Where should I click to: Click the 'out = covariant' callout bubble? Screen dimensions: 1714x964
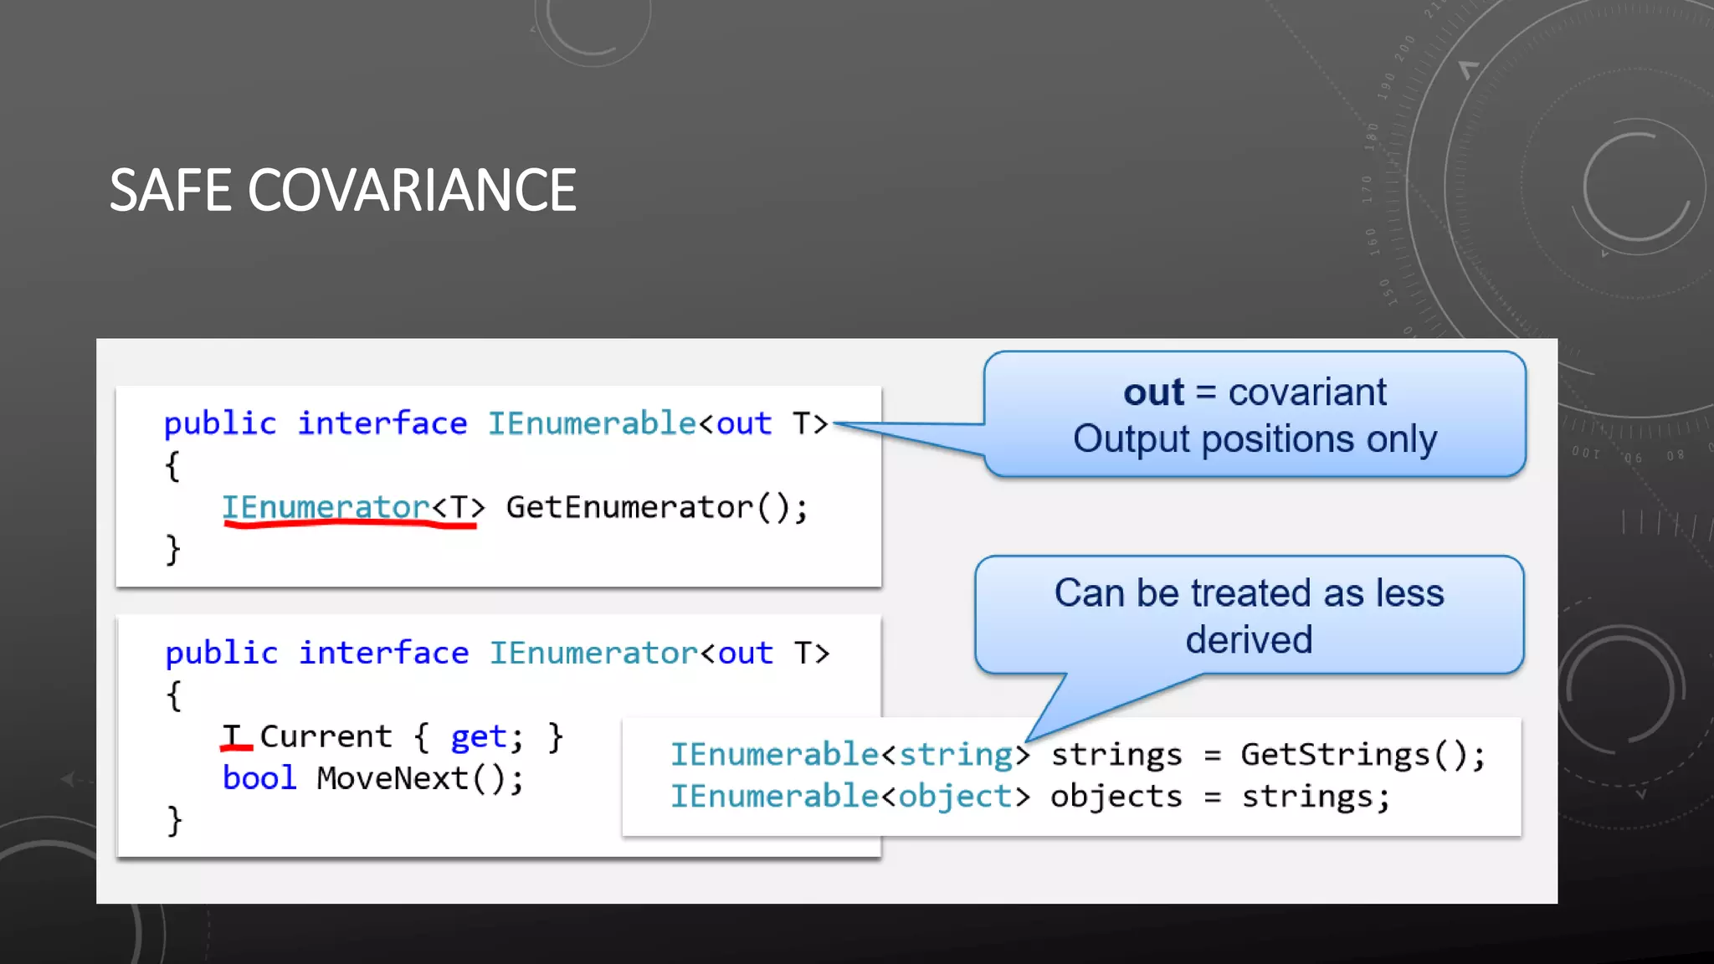point(1255,414)
